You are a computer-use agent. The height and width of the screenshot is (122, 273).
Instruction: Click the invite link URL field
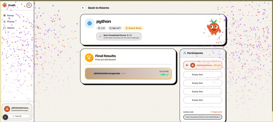[203, 117]
